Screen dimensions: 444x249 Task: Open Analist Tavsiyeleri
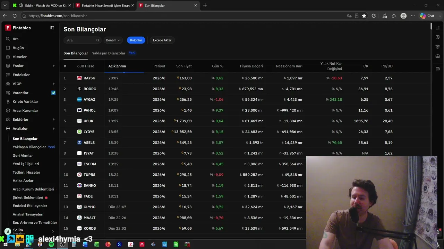point(28,214)
